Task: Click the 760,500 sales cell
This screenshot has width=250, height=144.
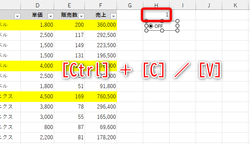Action: point(101,96)
